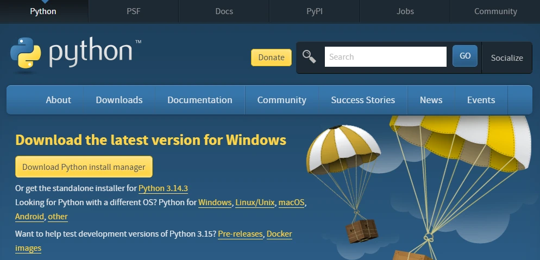
Task: Follow the Linux/Unix download link
Action: point(255,202)
